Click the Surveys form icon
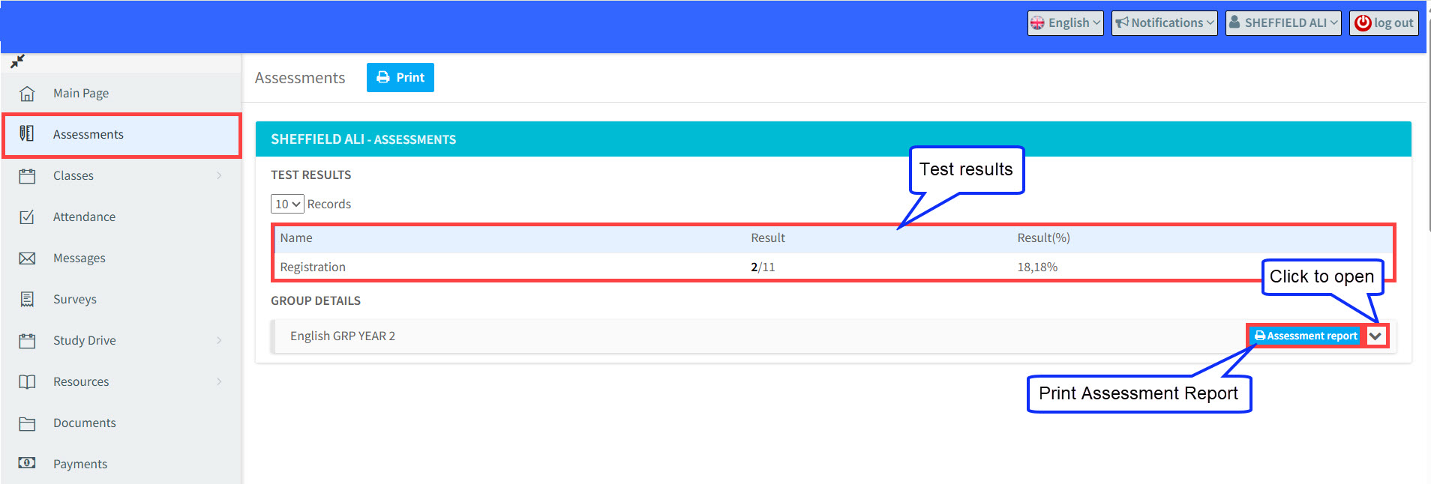Viewport: 1431px width, 484px height. tap(27, 300)
